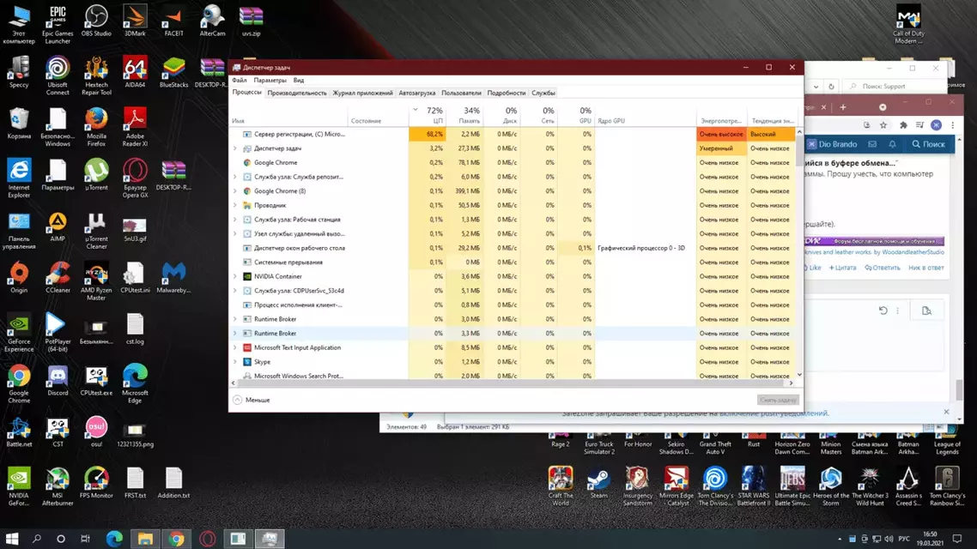Open forum messages envelope icon
977x549 pixels.
(x=872, y=144)
